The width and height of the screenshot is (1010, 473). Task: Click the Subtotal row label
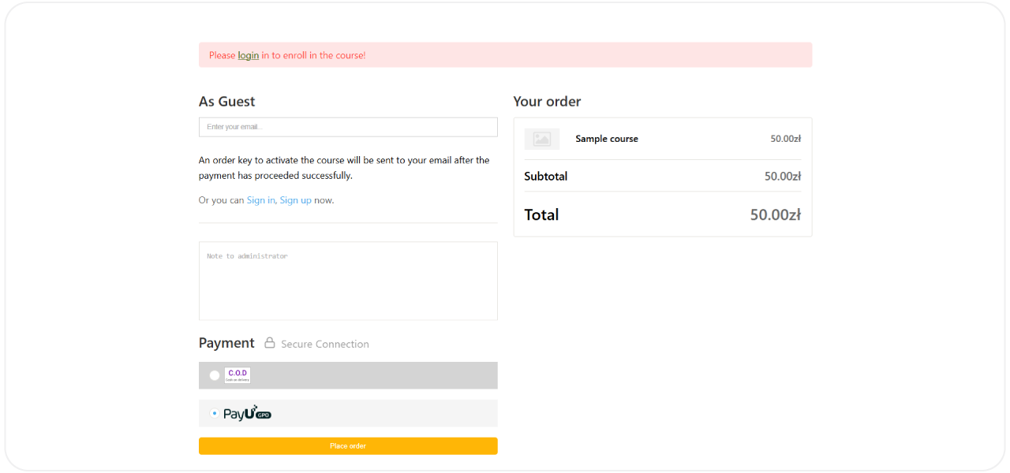(x=545, y=176)
